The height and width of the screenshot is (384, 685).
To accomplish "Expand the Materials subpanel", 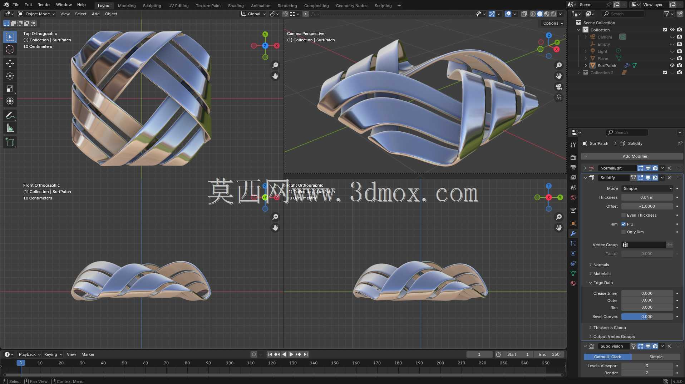I will click(602, 274).
